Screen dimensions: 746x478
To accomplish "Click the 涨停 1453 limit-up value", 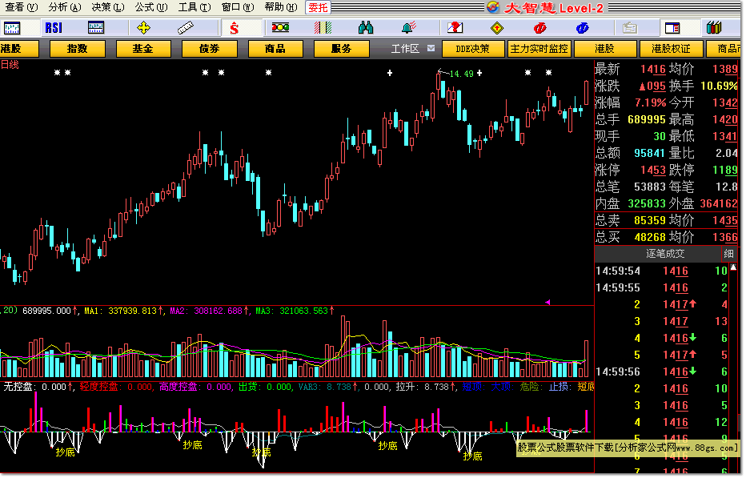I will click(x=653, y=170).
